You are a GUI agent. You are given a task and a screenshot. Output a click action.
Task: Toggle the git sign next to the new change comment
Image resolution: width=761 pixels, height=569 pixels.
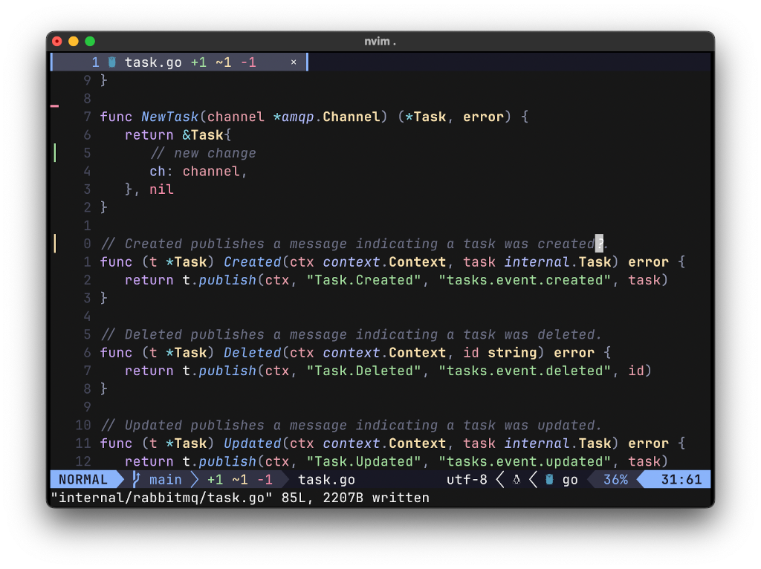coord(55,153)
